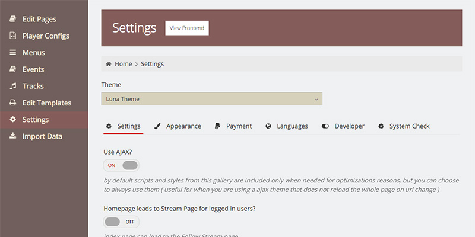
Task: Open the Developer tab
Action: 343,126
